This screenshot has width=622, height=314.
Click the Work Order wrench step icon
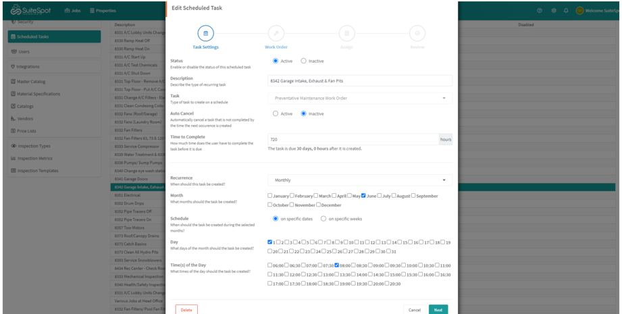pyautogui.click(x=276, y=33)
